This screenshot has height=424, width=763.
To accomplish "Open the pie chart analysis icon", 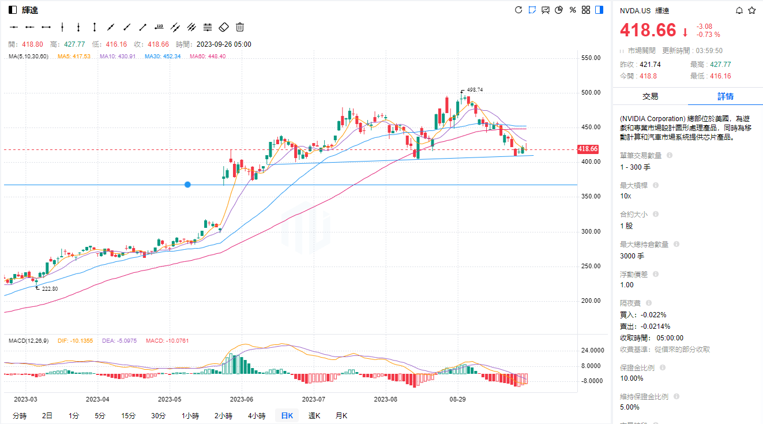I will pos(558,10).
